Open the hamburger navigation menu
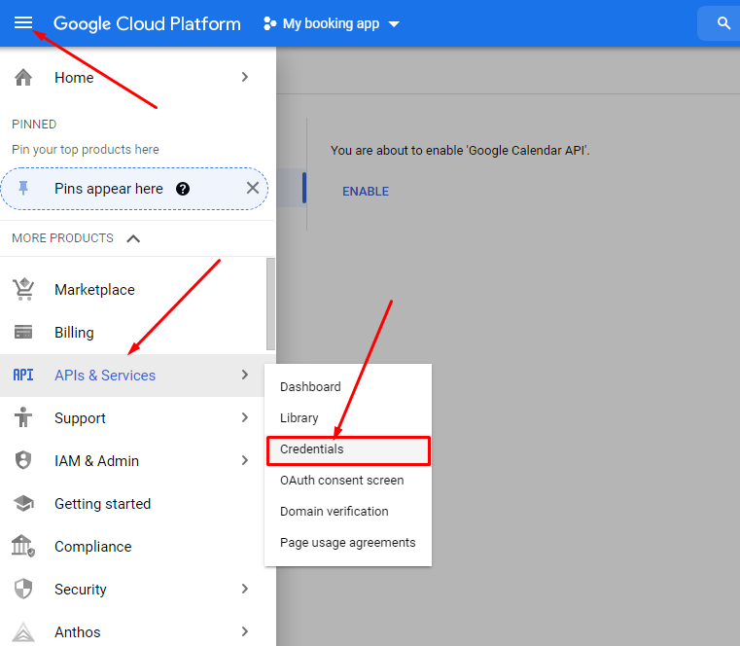The image size is (740, 646). click(x=23, y=22)
